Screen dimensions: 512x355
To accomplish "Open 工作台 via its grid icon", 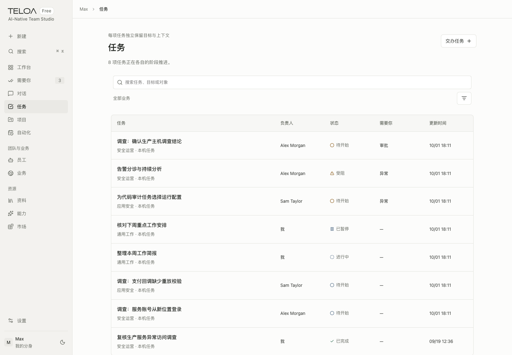I will pyautogui.click(x=11, y=67).
